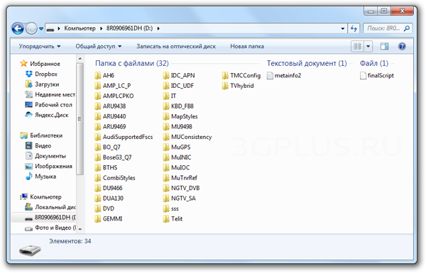
Task: Expand arrow after Компьютер in breadcrumb
Action: (x=101, y=28)
